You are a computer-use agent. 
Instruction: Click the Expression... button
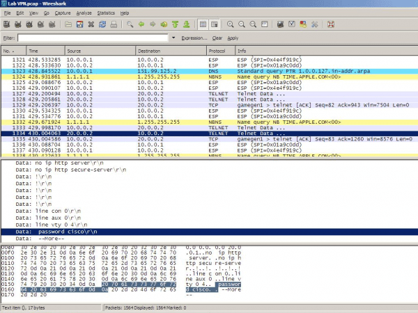pos(194,38)
